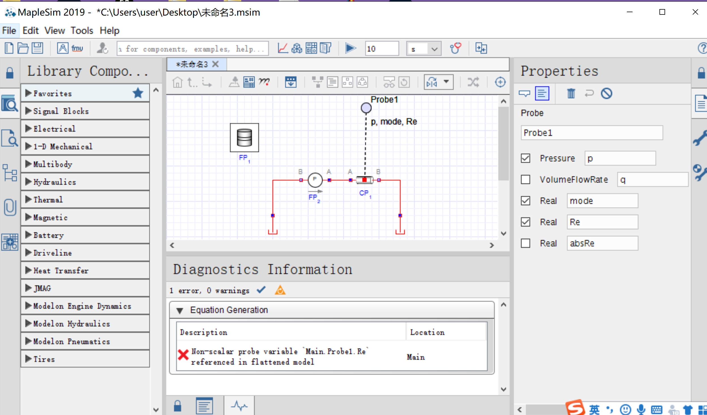
Task: Open a model file with the folder icon
Action: [23, 48]
